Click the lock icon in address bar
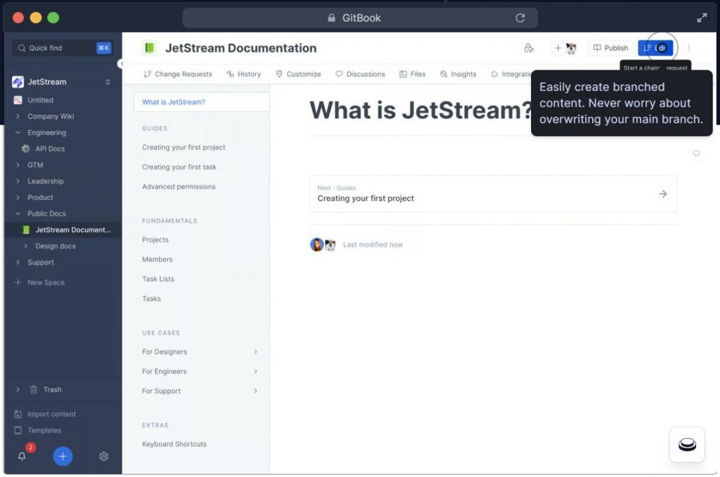 point(331,18)
